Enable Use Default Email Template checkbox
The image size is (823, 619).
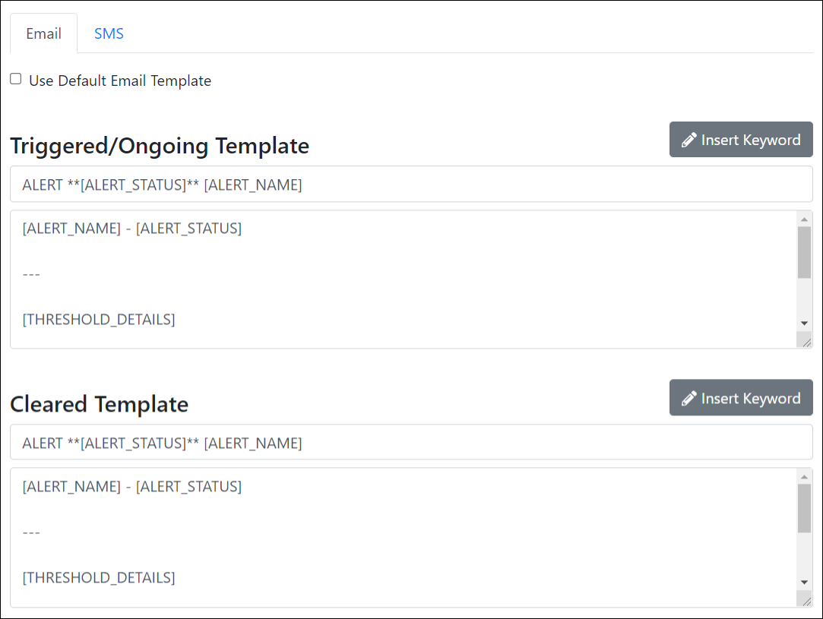click(x=16, y=79)
